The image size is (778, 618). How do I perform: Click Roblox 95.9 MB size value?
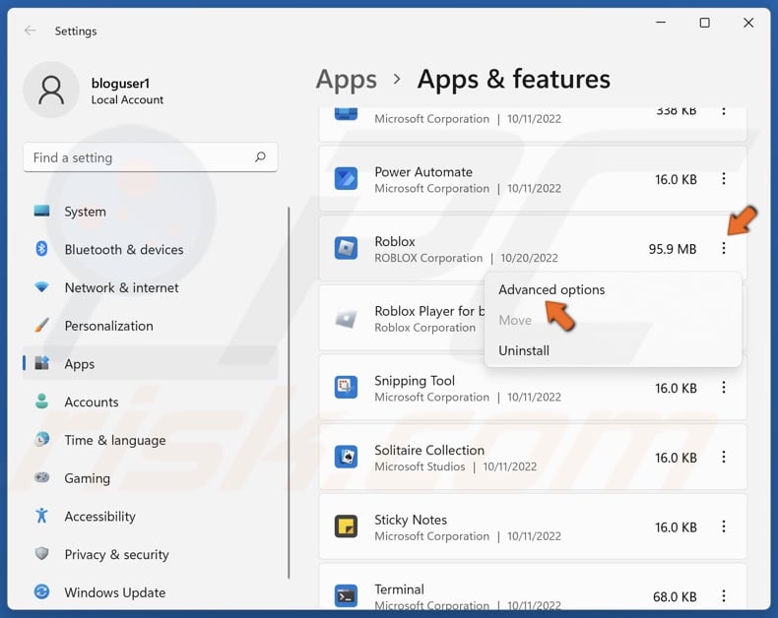(x=673, y=249)
